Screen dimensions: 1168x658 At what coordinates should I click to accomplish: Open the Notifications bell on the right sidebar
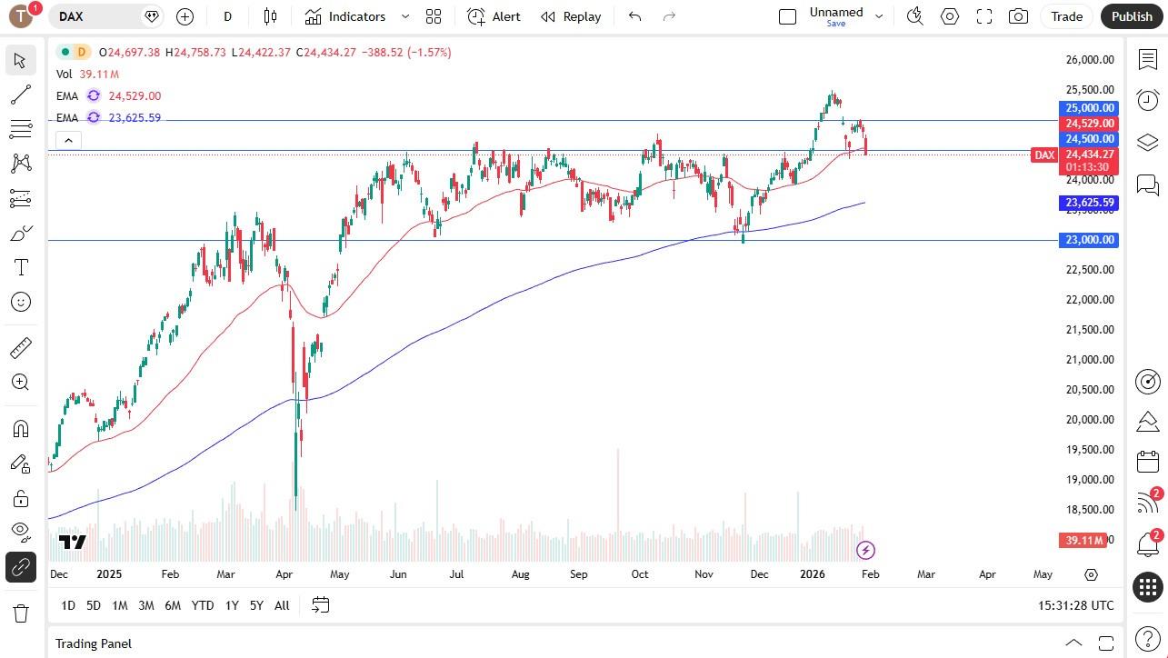1147,543
